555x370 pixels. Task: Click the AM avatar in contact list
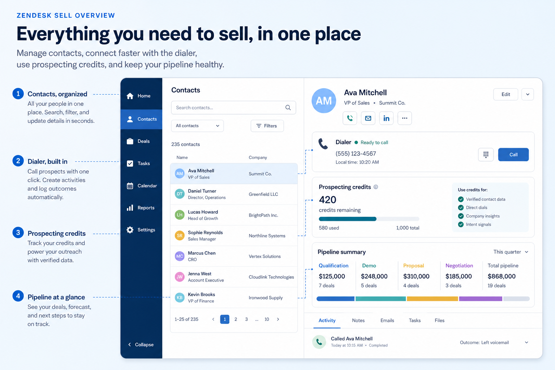180,173
